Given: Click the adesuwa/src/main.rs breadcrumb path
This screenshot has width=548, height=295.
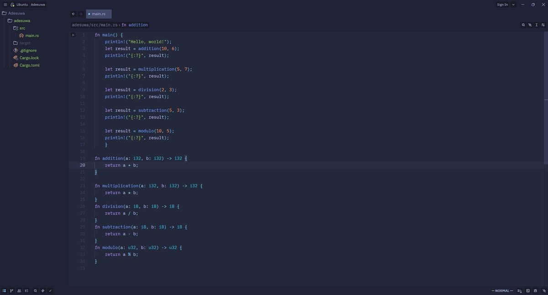Looking at the screenshot, I should tap(95, 25).
